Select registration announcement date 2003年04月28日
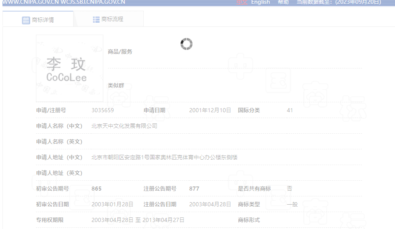Image resolution: width=395 pixels, height=229 pixels. [x=210, y=204]
